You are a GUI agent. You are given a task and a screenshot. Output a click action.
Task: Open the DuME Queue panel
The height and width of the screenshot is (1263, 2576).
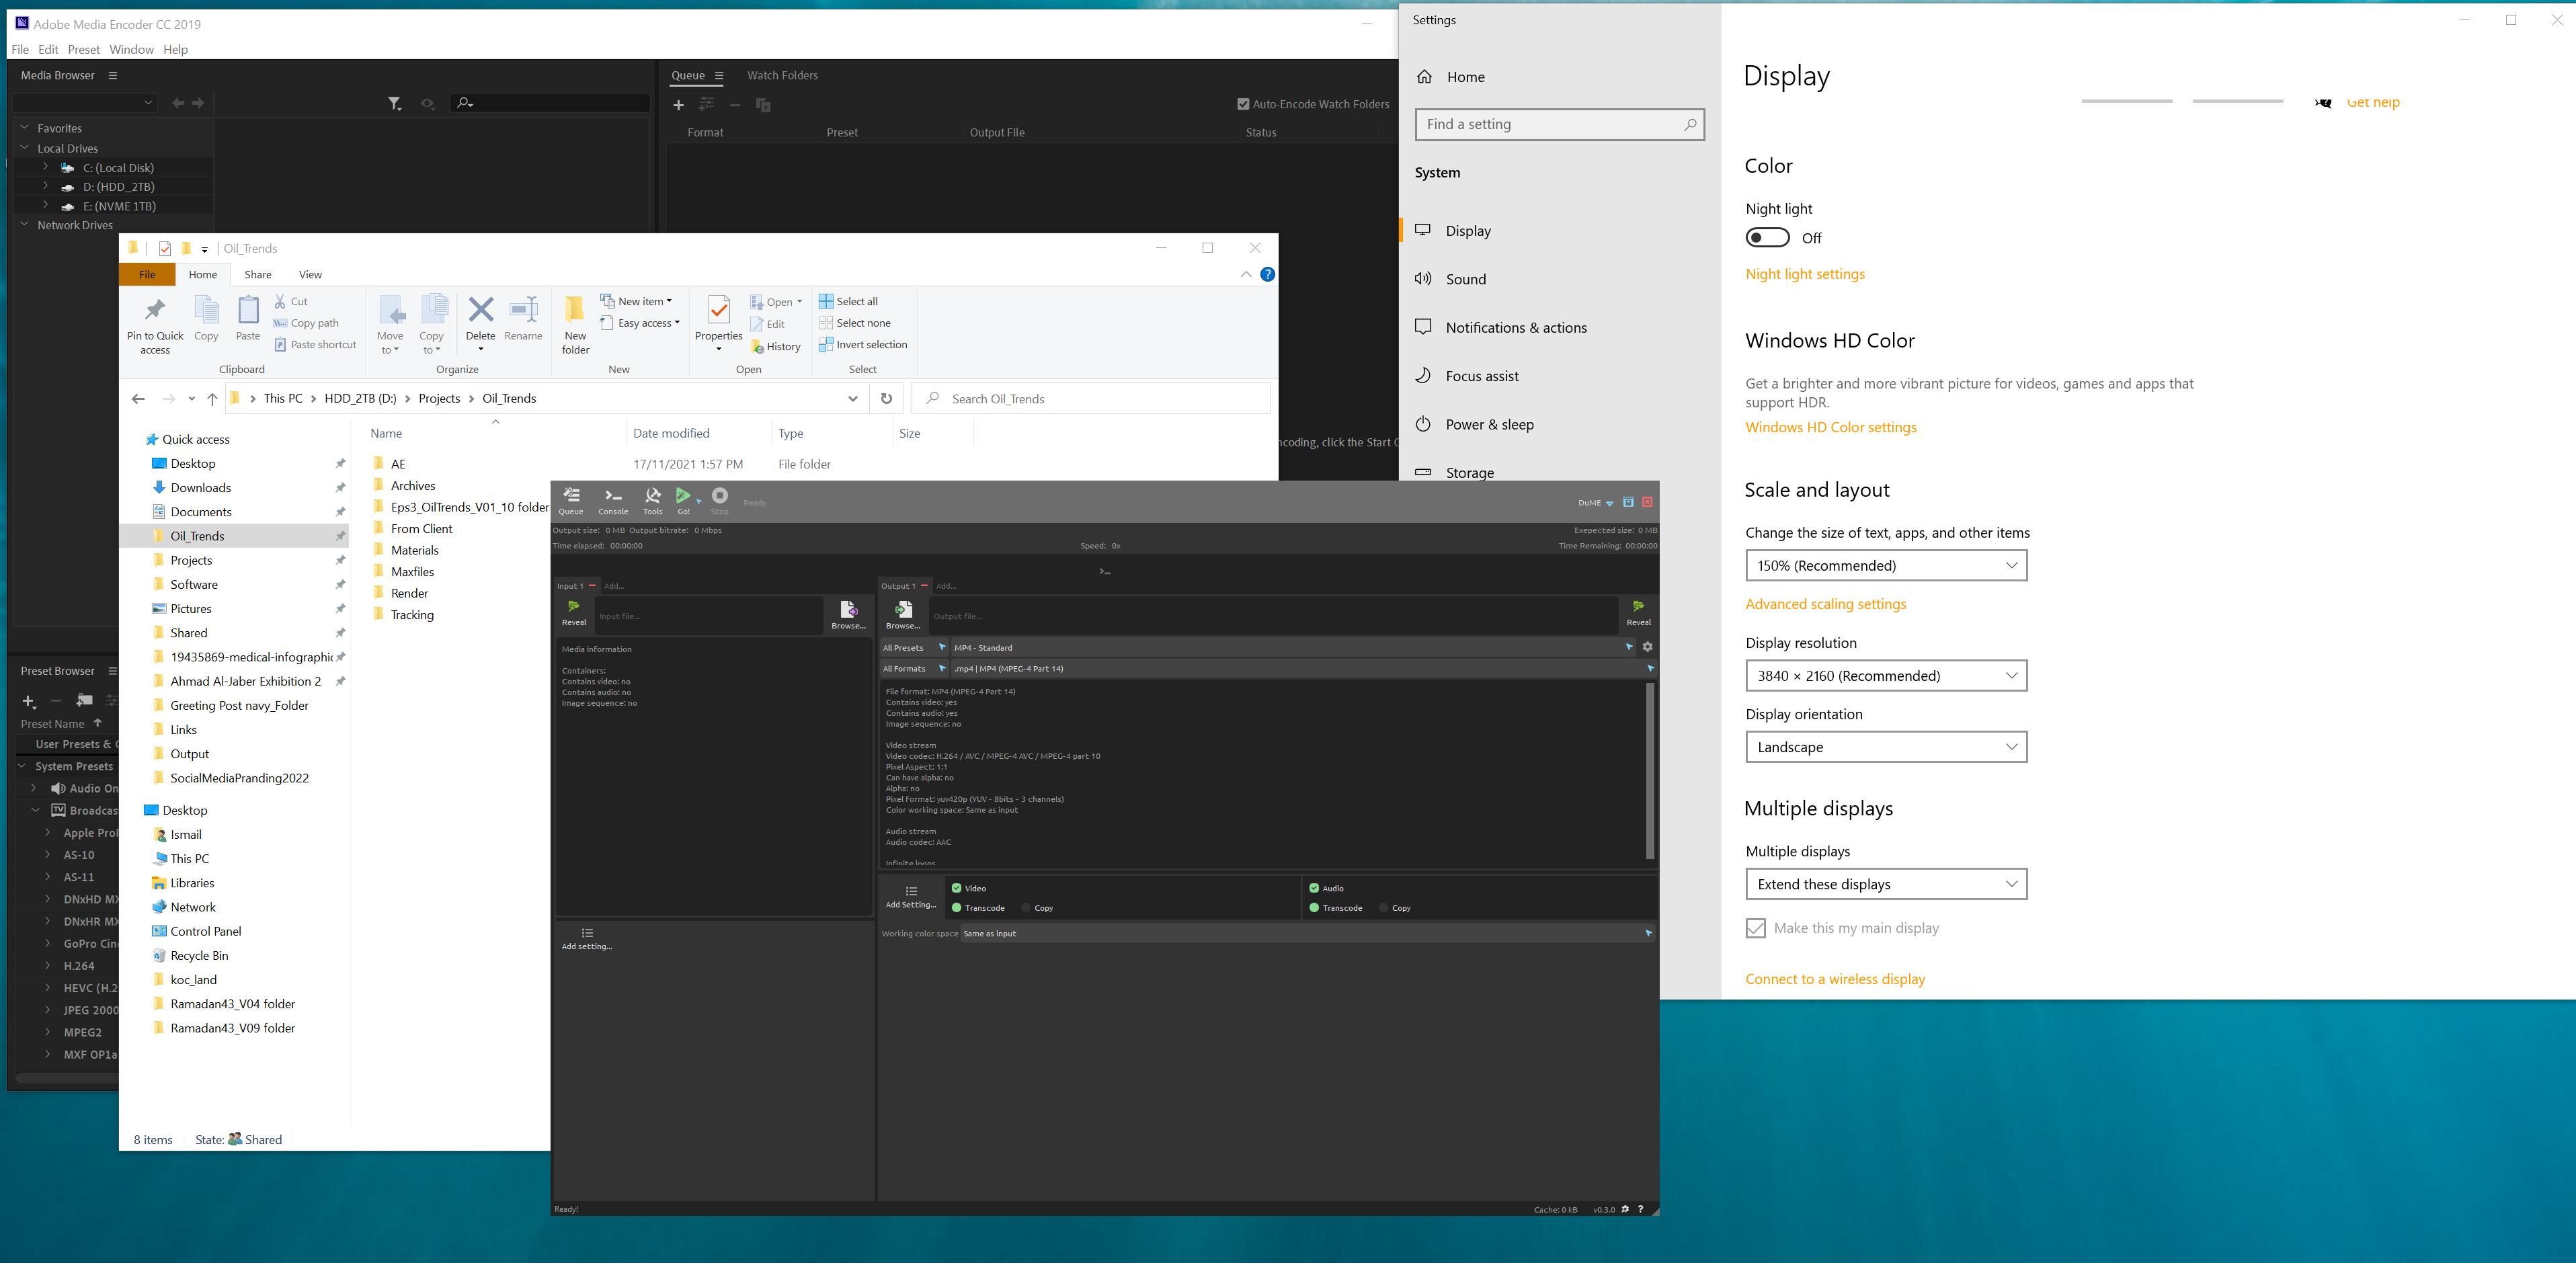pyautogui.click(x=571, y=500)
